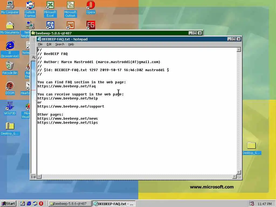Select the blue shortcut icon left of PowerPoint
Viewport: 276px width, 207px height.
[x=50, y=25]
